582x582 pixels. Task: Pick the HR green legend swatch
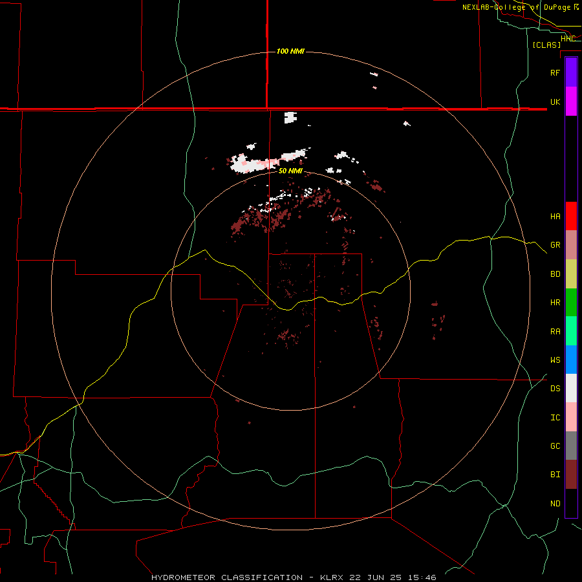[571, 303]
